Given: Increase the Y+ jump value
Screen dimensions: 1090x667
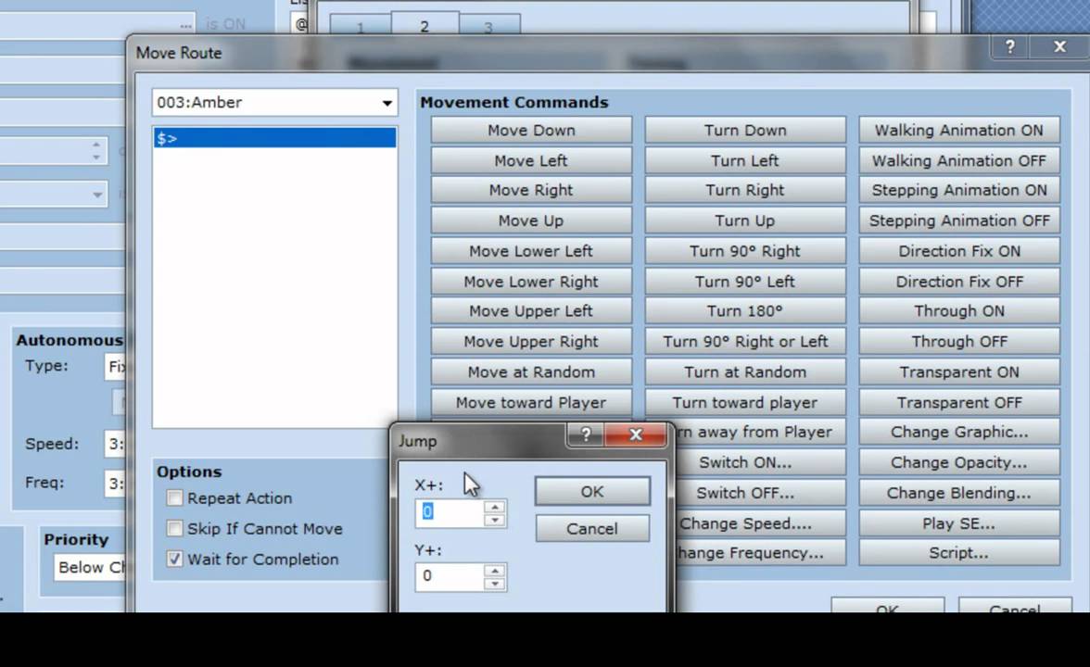Looking at the screenshot, I should pos(494,571).
